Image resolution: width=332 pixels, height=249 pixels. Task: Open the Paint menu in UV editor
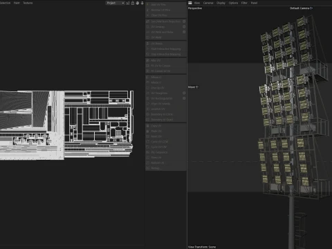[17, 3]
